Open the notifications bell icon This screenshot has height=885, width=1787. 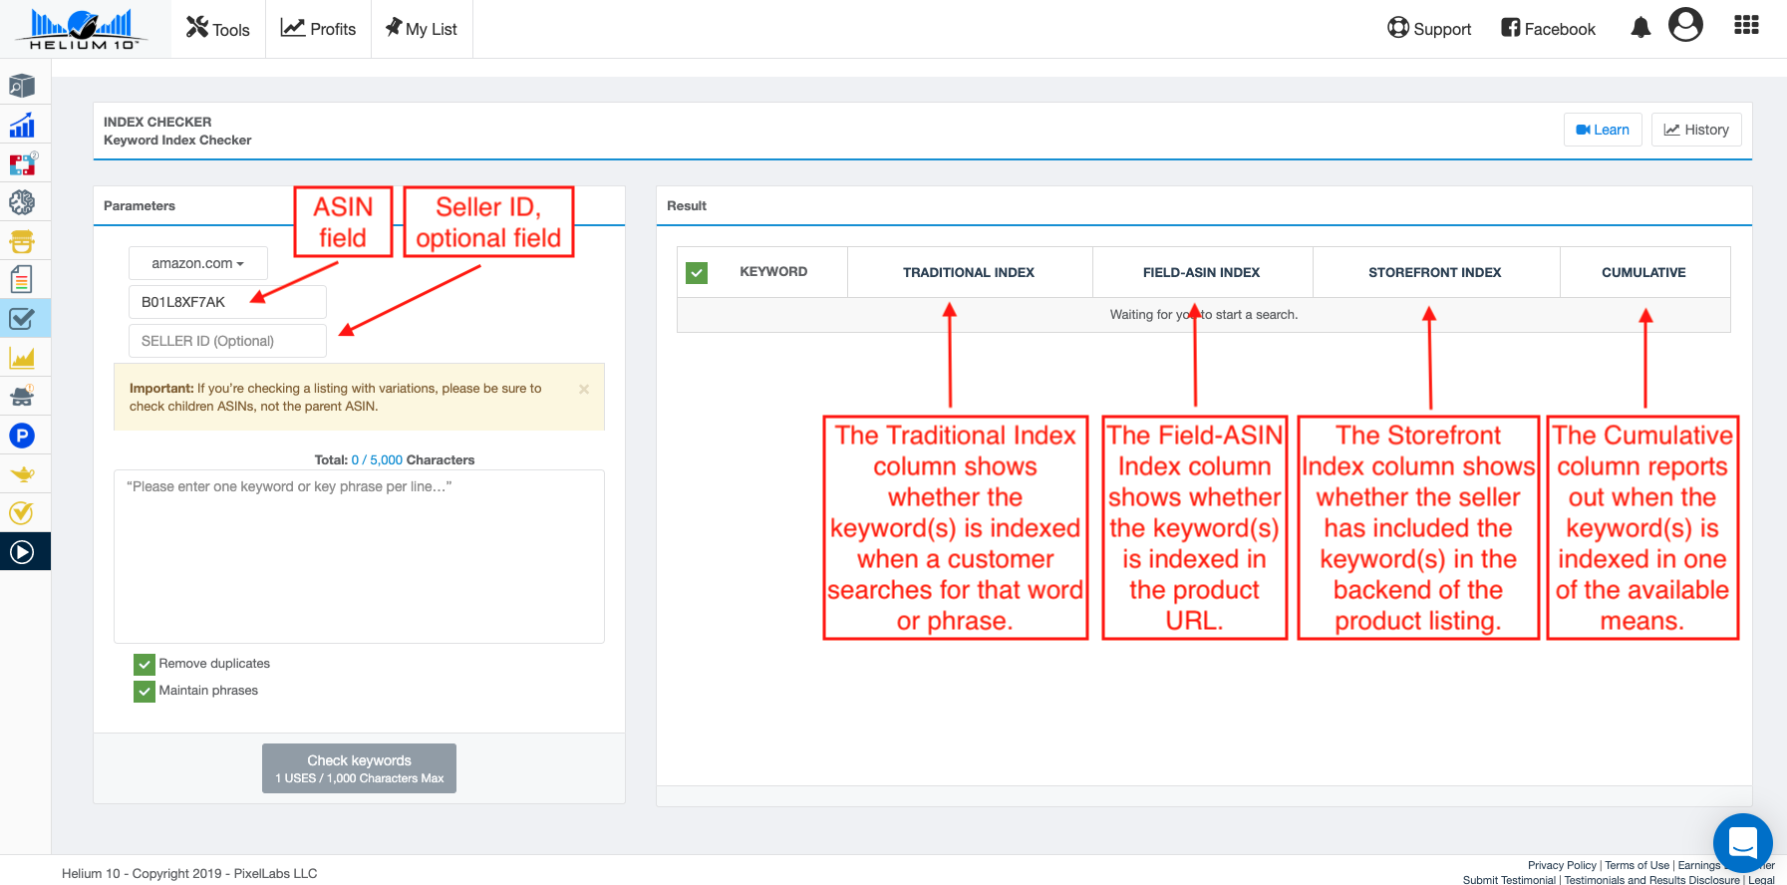tap(1640, 28)
